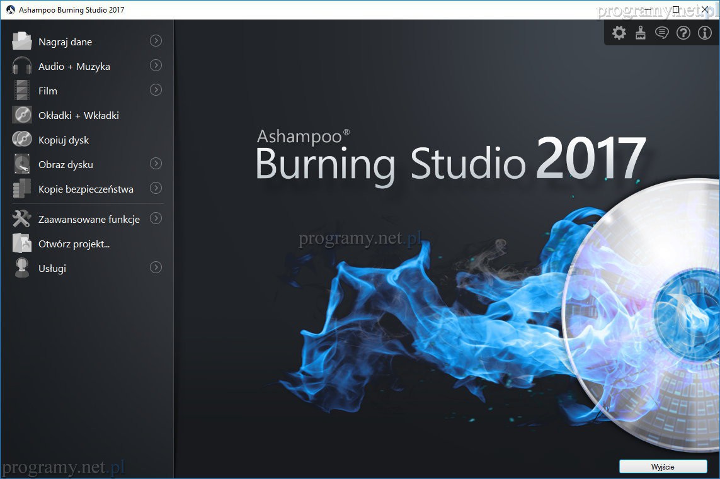Open Otwórz projekt... entry
The height and width of the screenshot is (479, 720).
click(74, 244)
